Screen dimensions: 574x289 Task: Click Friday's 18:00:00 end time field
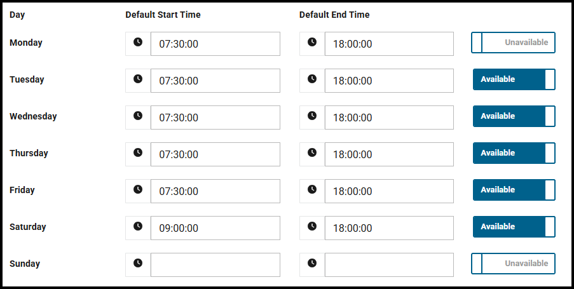click(389, 191)
